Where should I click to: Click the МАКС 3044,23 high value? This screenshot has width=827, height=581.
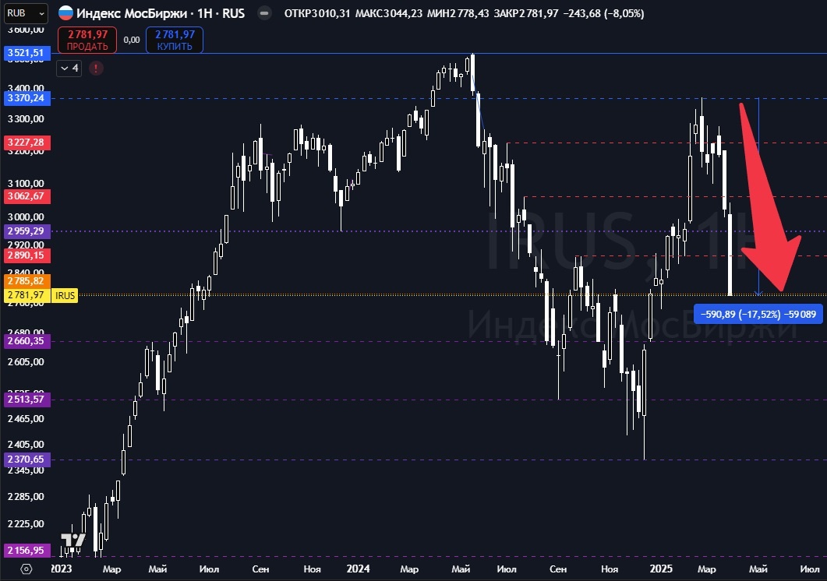tap(389, 13)
